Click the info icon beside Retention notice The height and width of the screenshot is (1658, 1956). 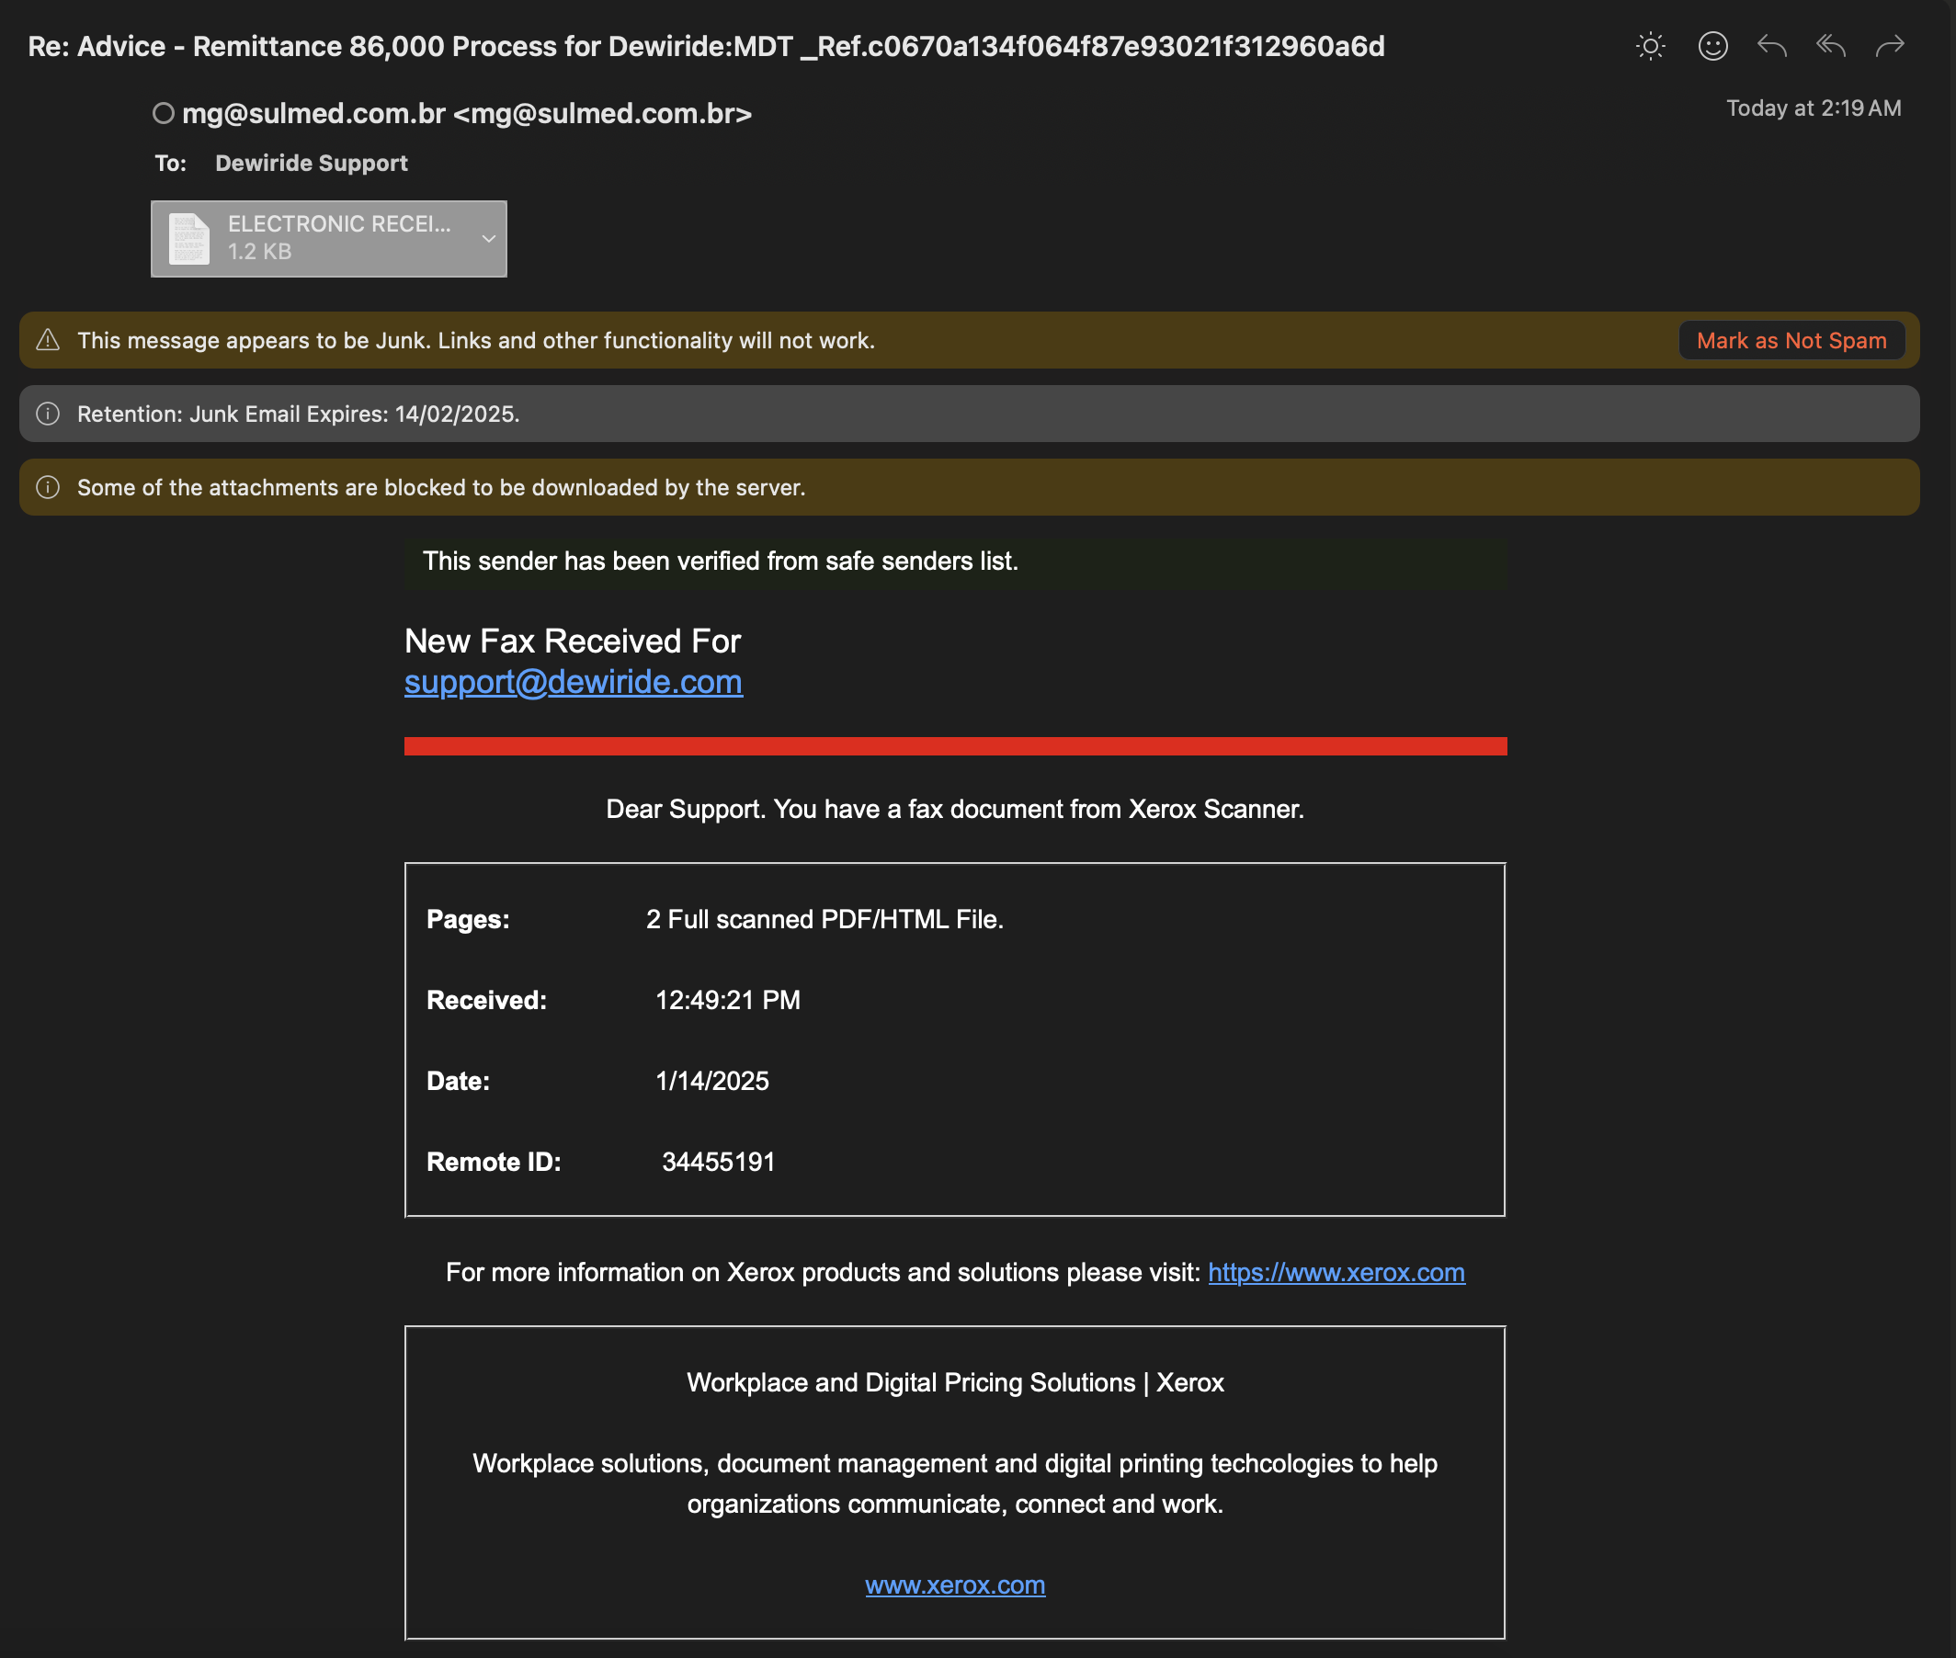[48, 414]
